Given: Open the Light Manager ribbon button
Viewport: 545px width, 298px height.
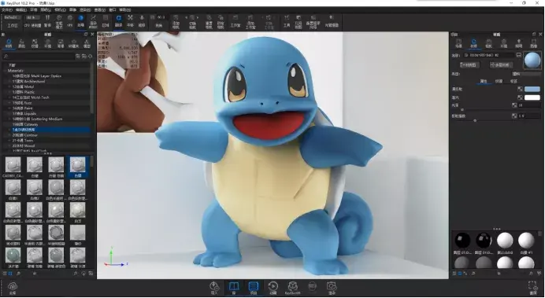Looking at the screenshot, I should 332,20.
